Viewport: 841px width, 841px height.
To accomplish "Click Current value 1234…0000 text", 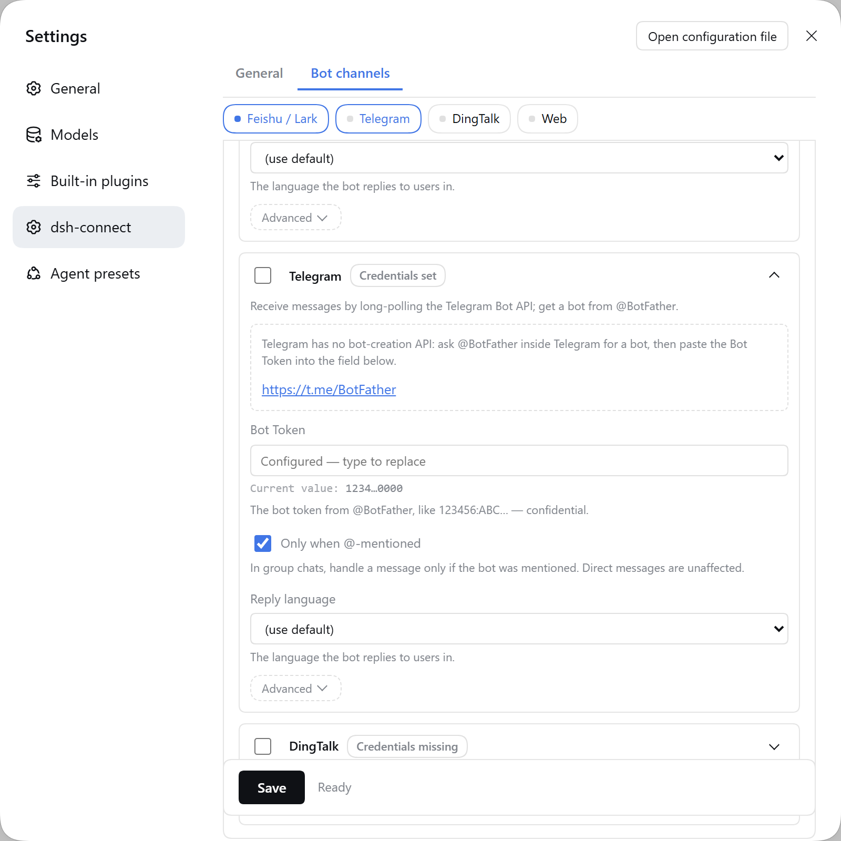I will coord(326,488).
